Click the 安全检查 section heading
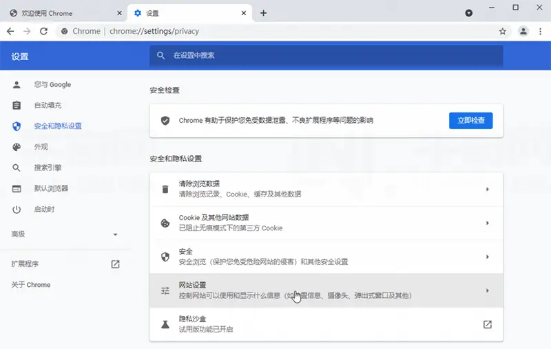Screen dimensions: 551x349 click(165, 90)
